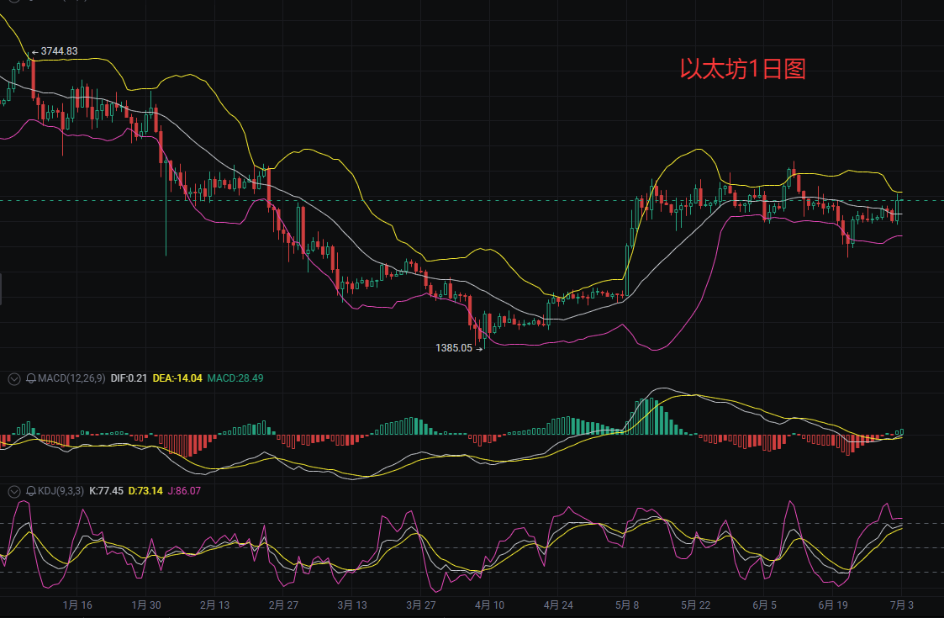This screenshot has height=618, width=944.
Task: Select the D:73.14 value
Action: pyautogui.click(x=145, y=491)
